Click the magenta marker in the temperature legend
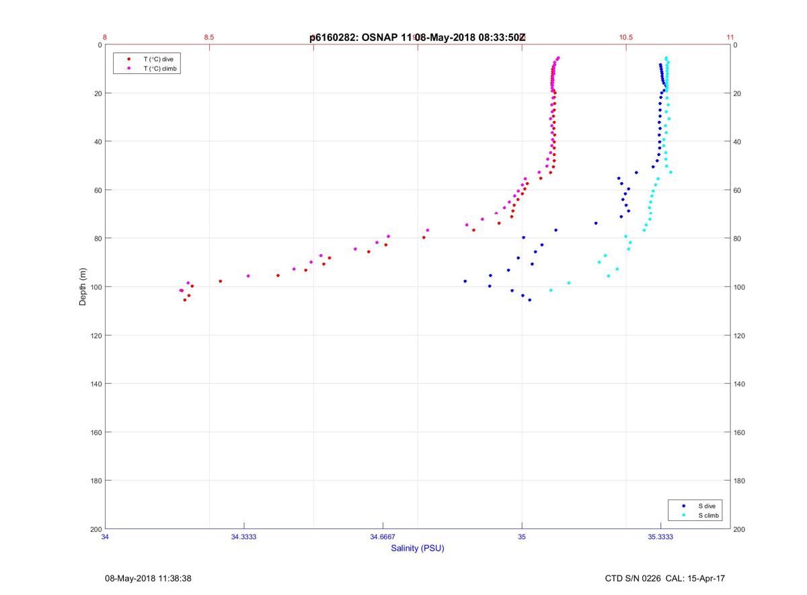The image size is (807, 595). (128, 69)
